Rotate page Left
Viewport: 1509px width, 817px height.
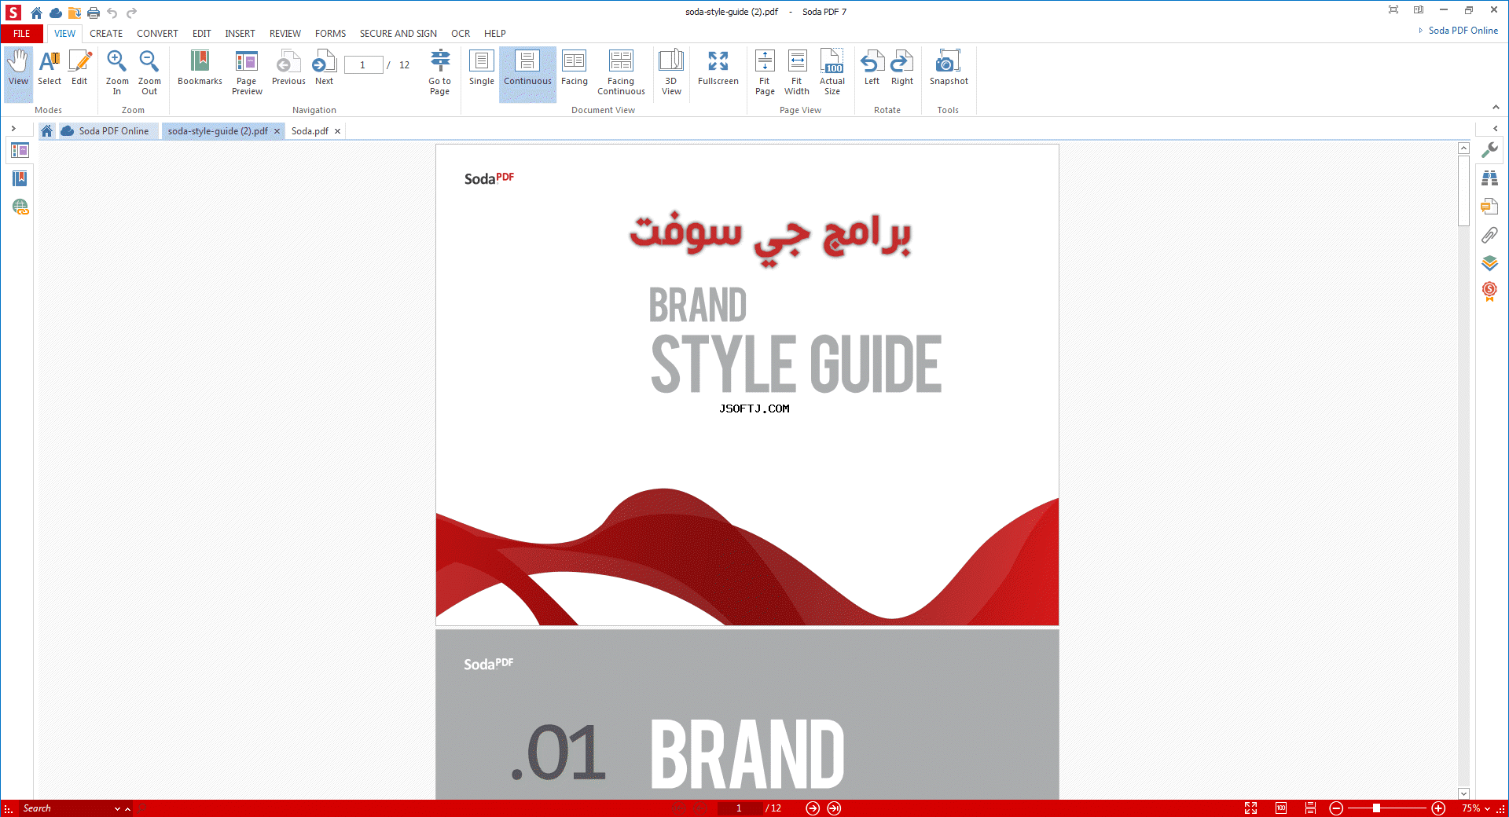coord(872,68)
